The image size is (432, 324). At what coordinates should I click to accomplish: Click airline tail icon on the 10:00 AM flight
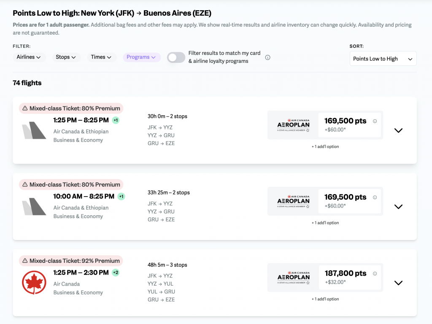click(34, 207)
